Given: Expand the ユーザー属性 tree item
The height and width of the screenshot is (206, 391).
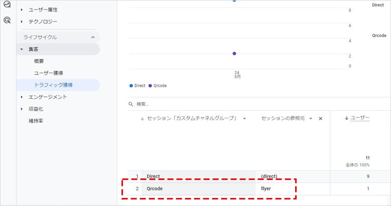Looking at the screenshot, I should [22, 10].
